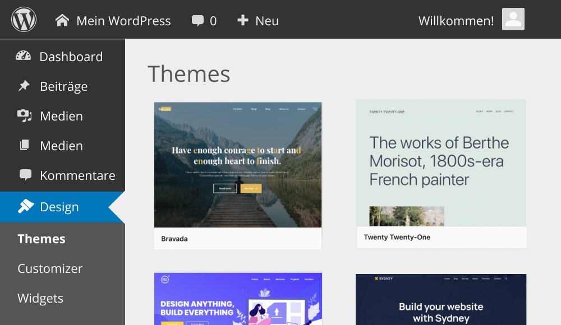Select the Design menu item
This screenshot has width=561, height=325.
click(x=62, y=207)
